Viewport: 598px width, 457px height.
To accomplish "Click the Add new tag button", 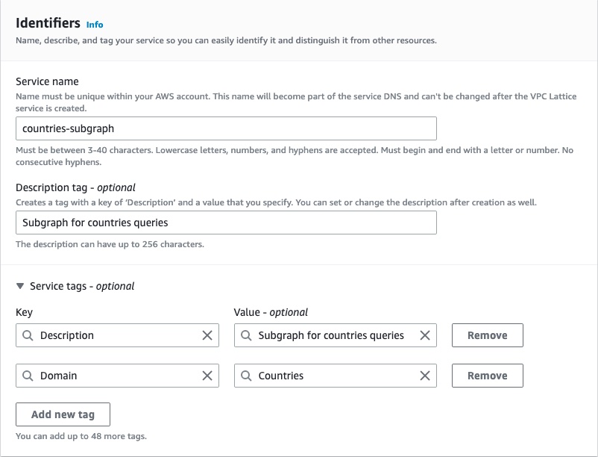I will [x=63, y=414].
